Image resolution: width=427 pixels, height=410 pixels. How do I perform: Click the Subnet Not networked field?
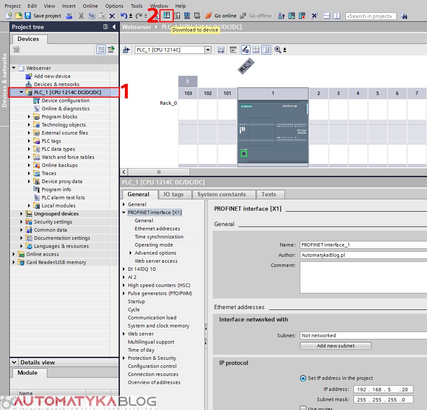tap(363, 335)
